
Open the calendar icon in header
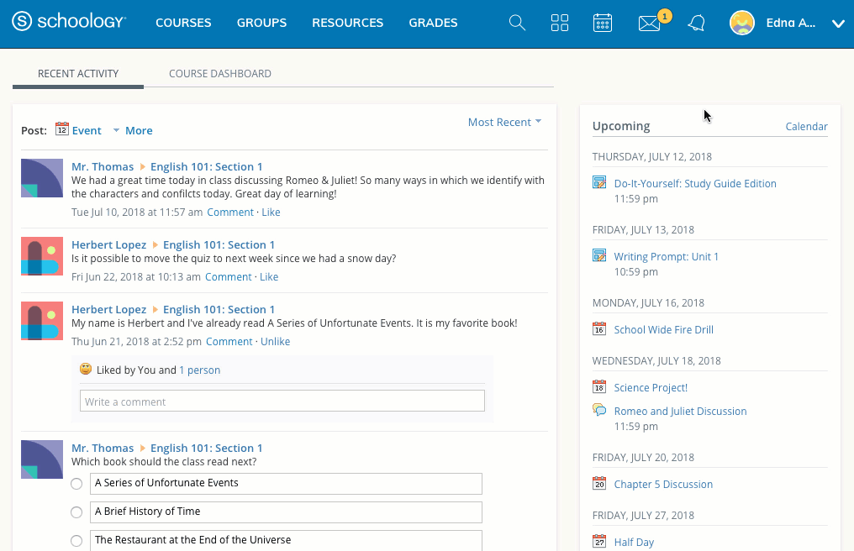(603, 24)
